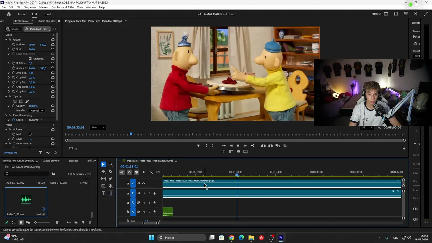Image resolution: width=432 pixels, height=243 pixels.
Task: Create ellipse opacity mask
Action: coord(15,101)
